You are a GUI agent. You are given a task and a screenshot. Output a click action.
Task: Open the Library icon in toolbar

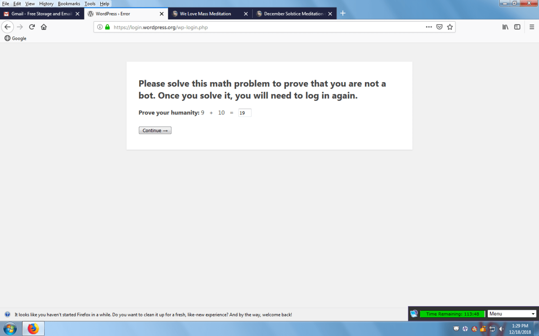point(505,27)
